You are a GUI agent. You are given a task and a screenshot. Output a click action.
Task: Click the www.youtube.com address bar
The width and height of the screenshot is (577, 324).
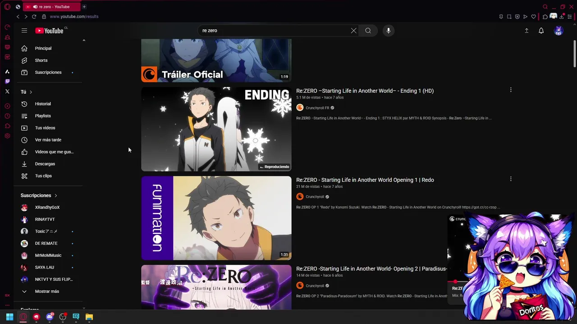(x=74, y=17)
